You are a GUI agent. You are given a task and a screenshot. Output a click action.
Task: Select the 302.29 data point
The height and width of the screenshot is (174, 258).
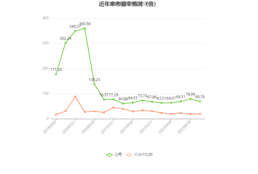pos(66,43)
